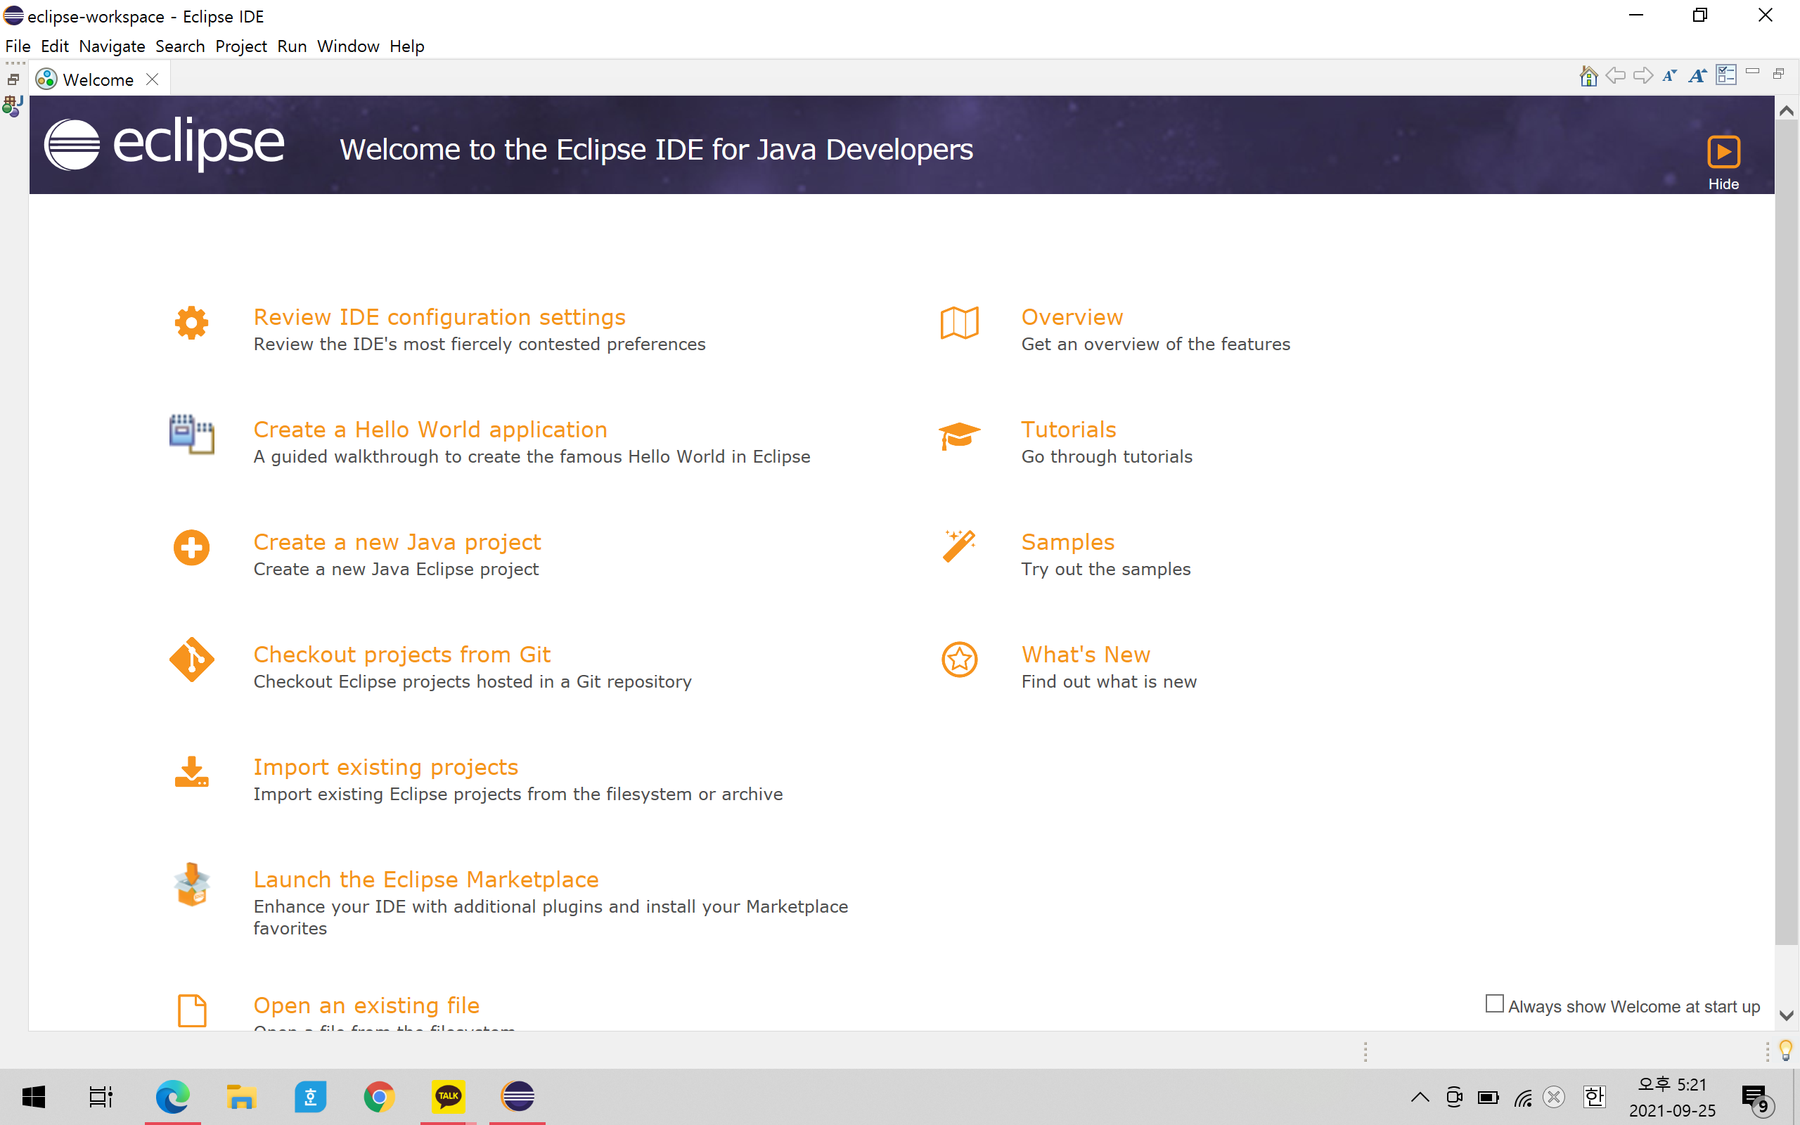Open Review IDE configuration settings link
The width and height of the screenshot is (1800, 1125).
click(x=439, y=317)
